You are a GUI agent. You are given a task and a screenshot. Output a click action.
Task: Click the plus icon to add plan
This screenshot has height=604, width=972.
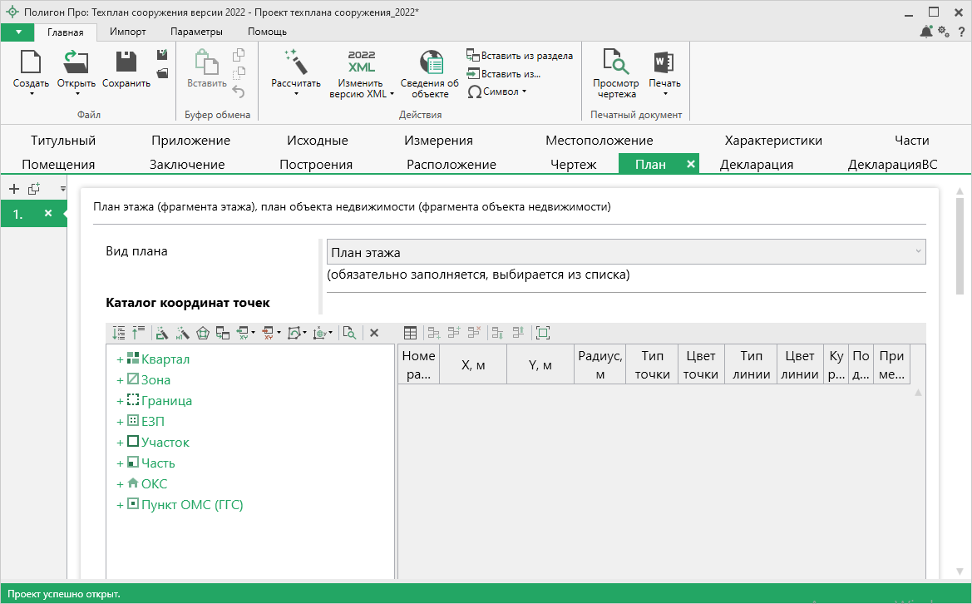(x=13, y=189)
